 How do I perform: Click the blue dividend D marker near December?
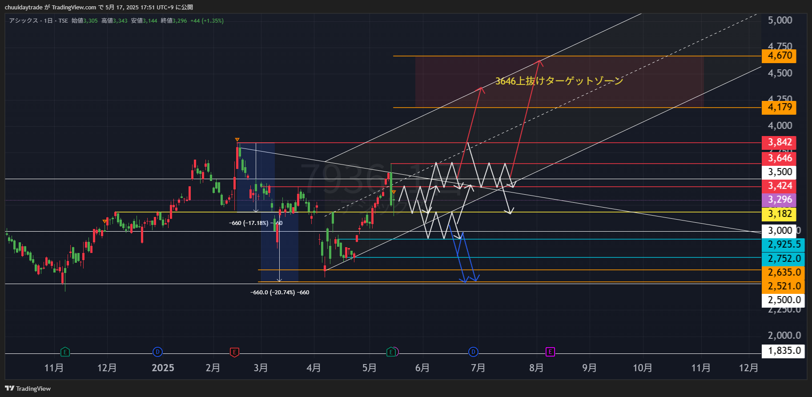(x=157, y=352)
